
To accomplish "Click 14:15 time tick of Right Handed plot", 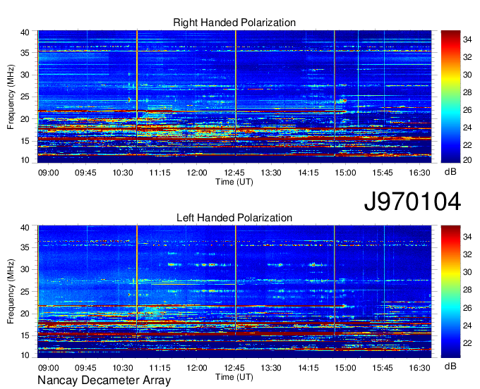I will click(x=308, y=173).
